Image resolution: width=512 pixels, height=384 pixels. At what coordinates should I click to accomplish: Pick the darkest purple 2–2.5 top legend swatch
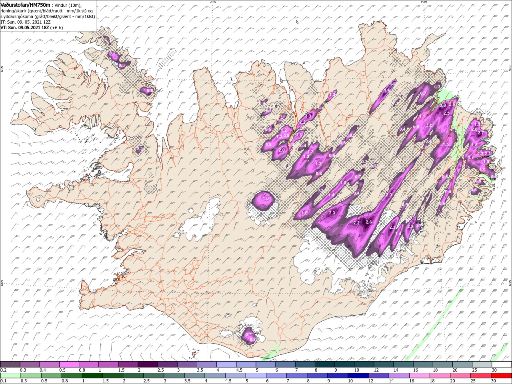148,364
